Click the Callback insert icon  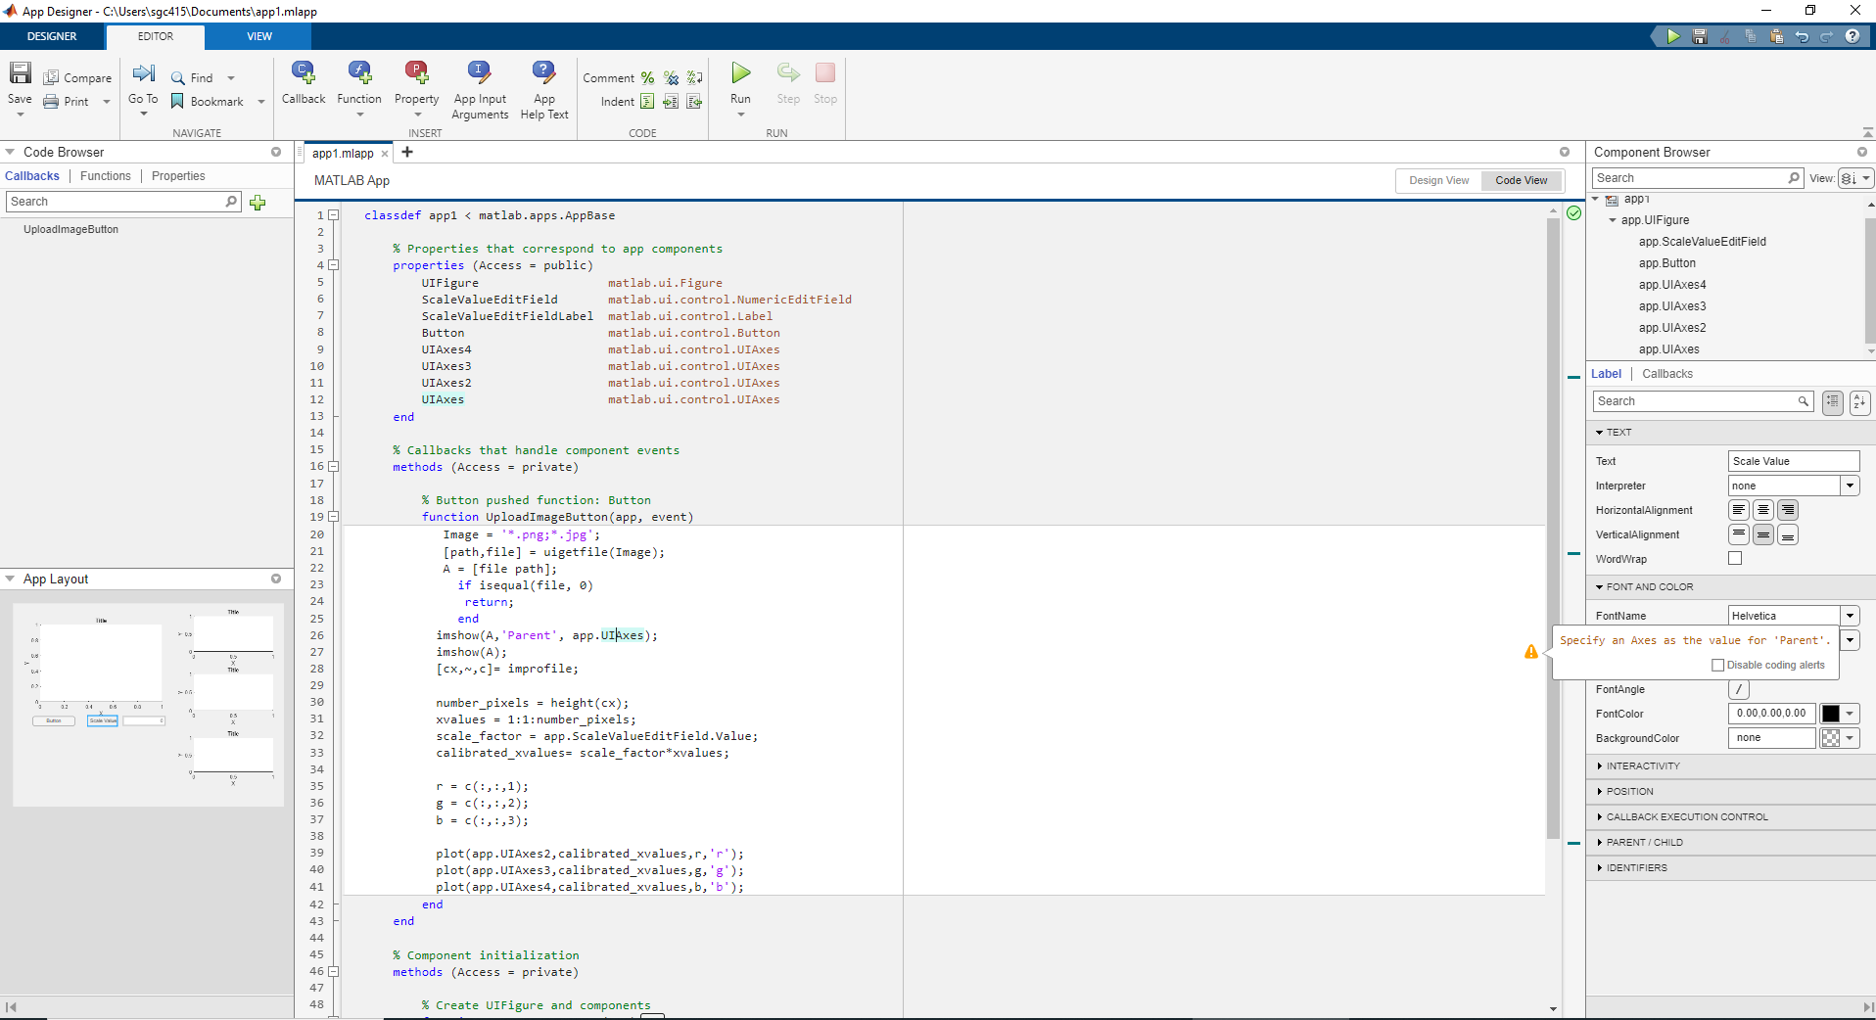pyautogui.click(x=303, y=73)
